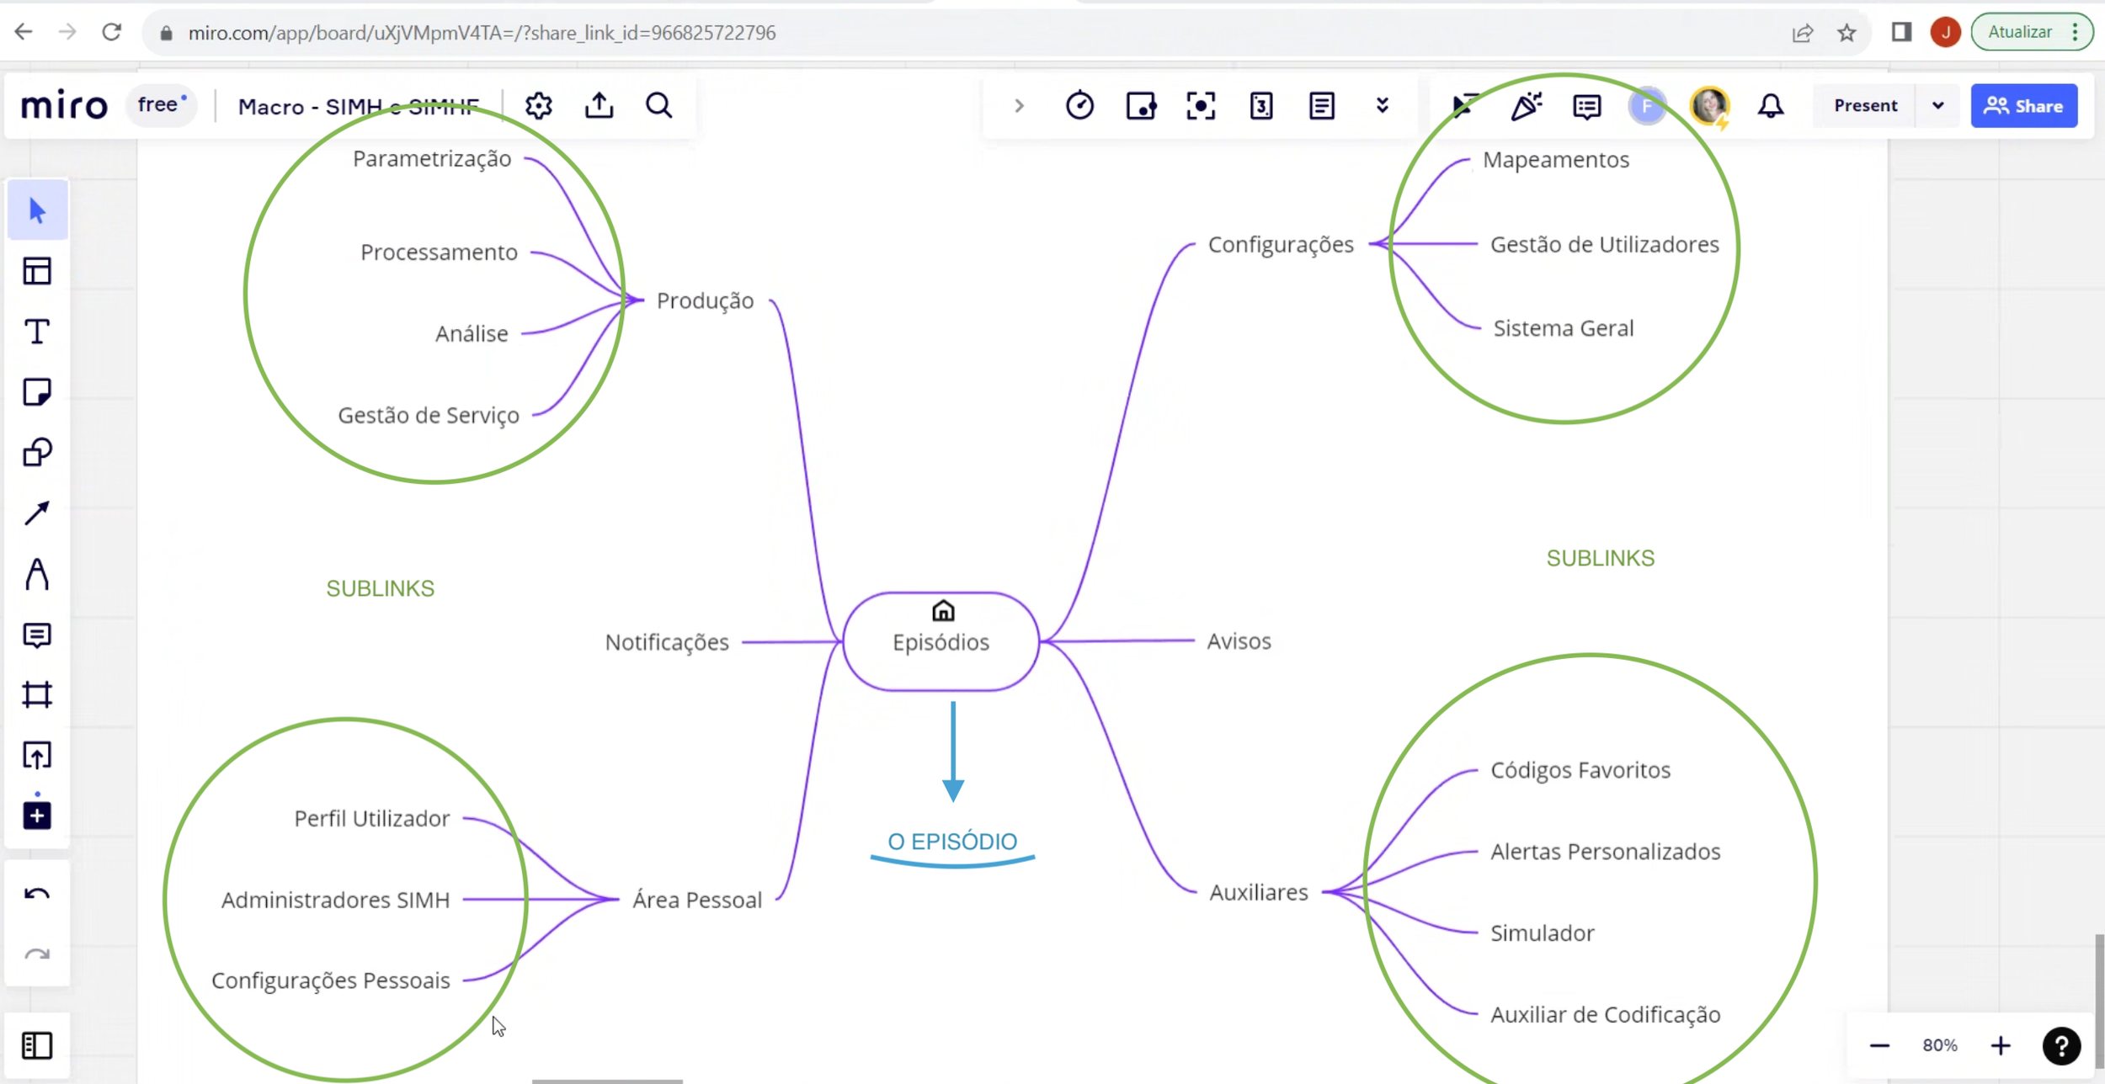Toggle the comments chat panel
This screenshot has width=2105, height=1084.
[1586, 106]
